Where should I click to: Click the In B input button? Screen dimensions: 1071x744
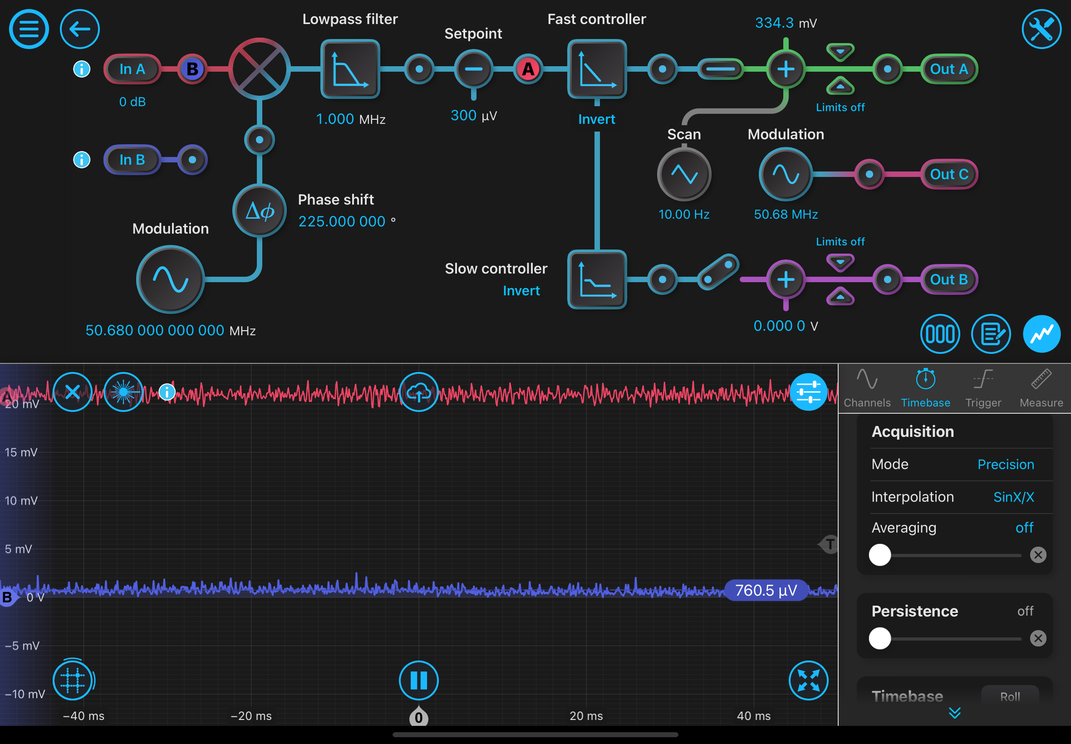133,159
